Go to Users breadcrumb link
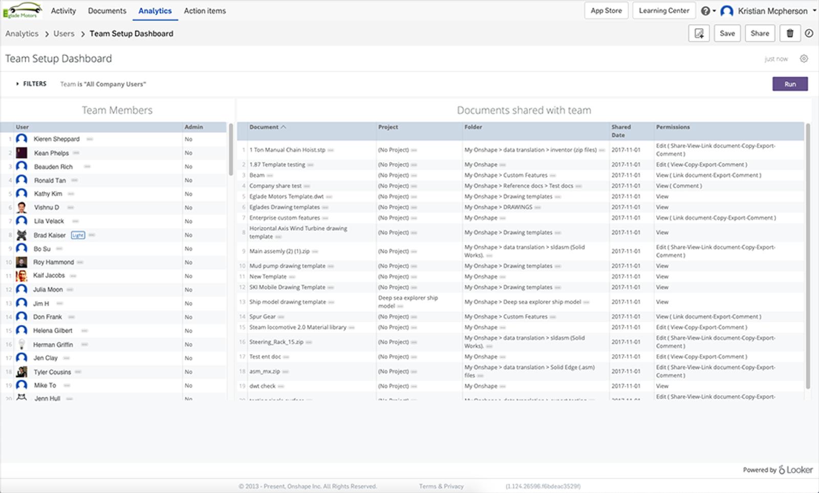 click(64, 34)
